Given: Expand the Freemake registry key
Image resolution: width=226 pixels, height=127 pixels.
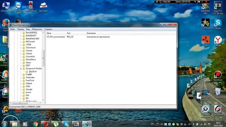Looking at the screenshot, I should click(21, 78).
